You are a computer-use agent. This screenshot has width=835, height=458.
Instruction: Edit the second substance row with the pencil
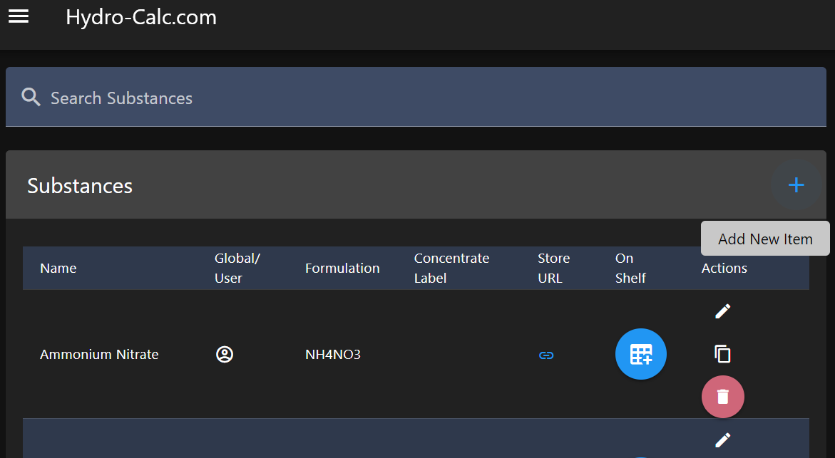(722, 439)
